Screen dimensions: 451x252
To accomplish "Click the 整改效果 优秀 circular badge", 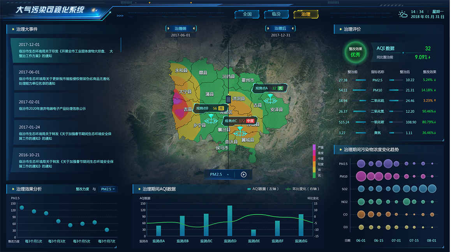I will [355, 52].
